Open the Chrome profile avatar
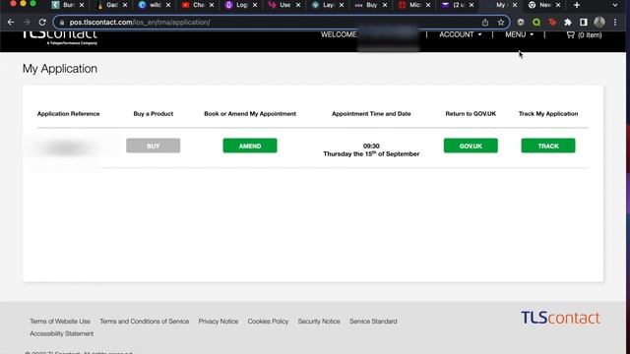 pyautogui.click(x=599, y=23)
